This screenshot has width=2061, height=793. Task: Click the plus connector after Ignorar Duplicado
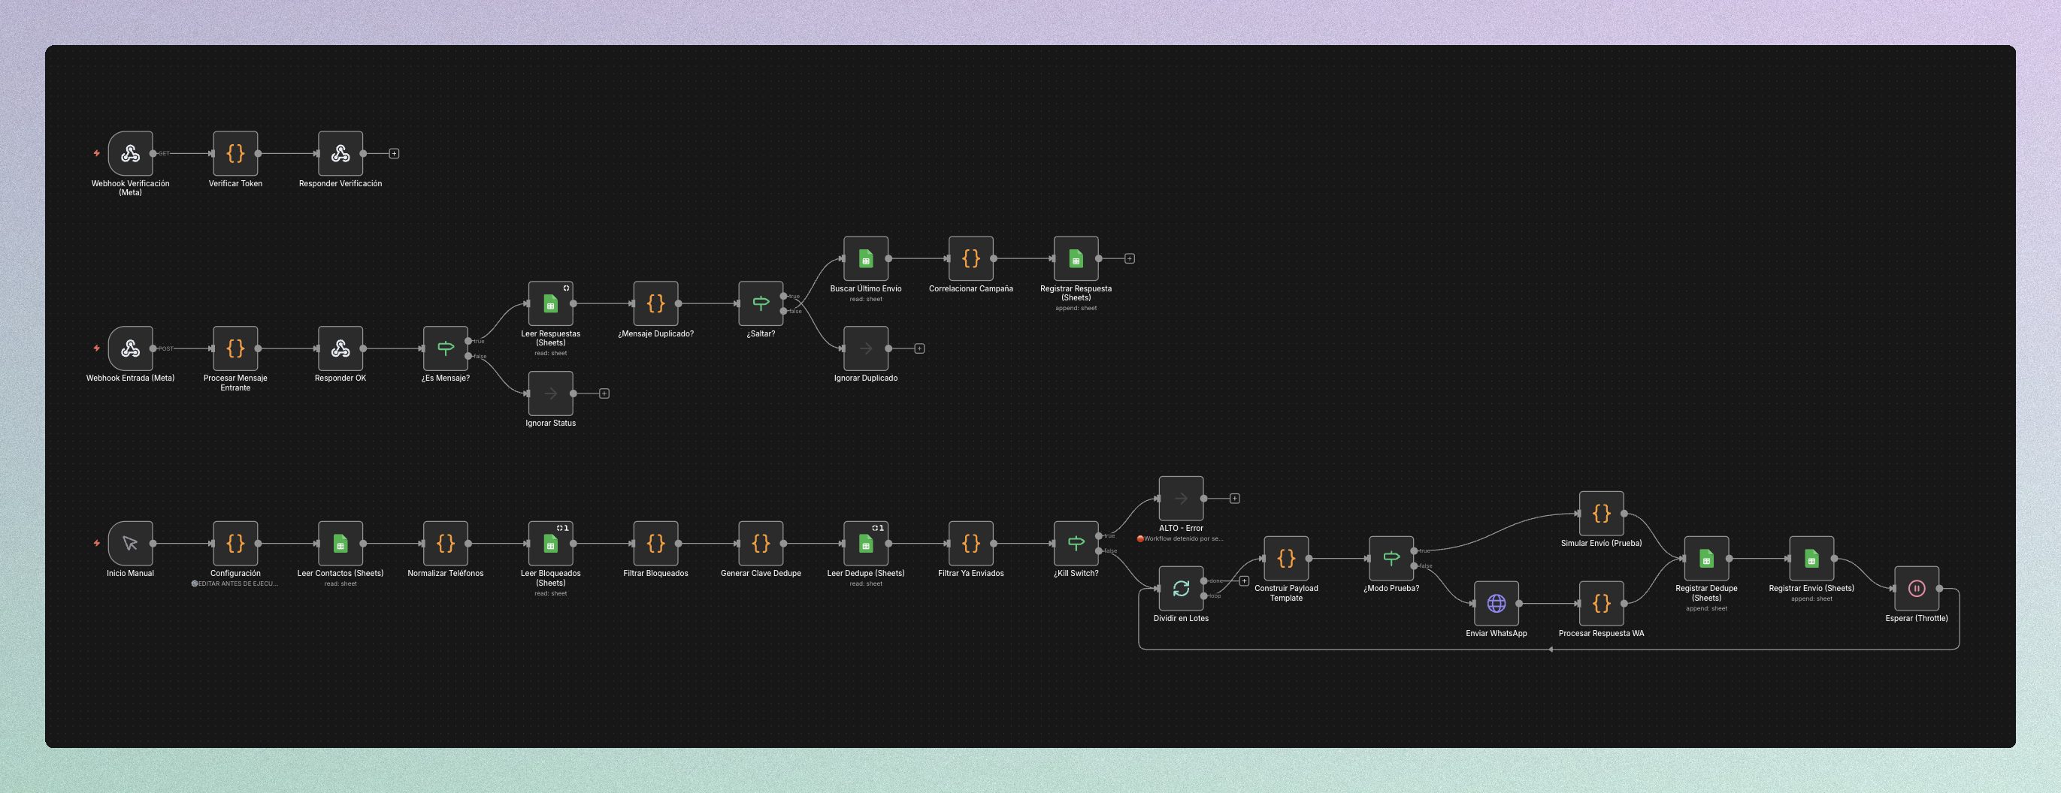tap(919, 348)
